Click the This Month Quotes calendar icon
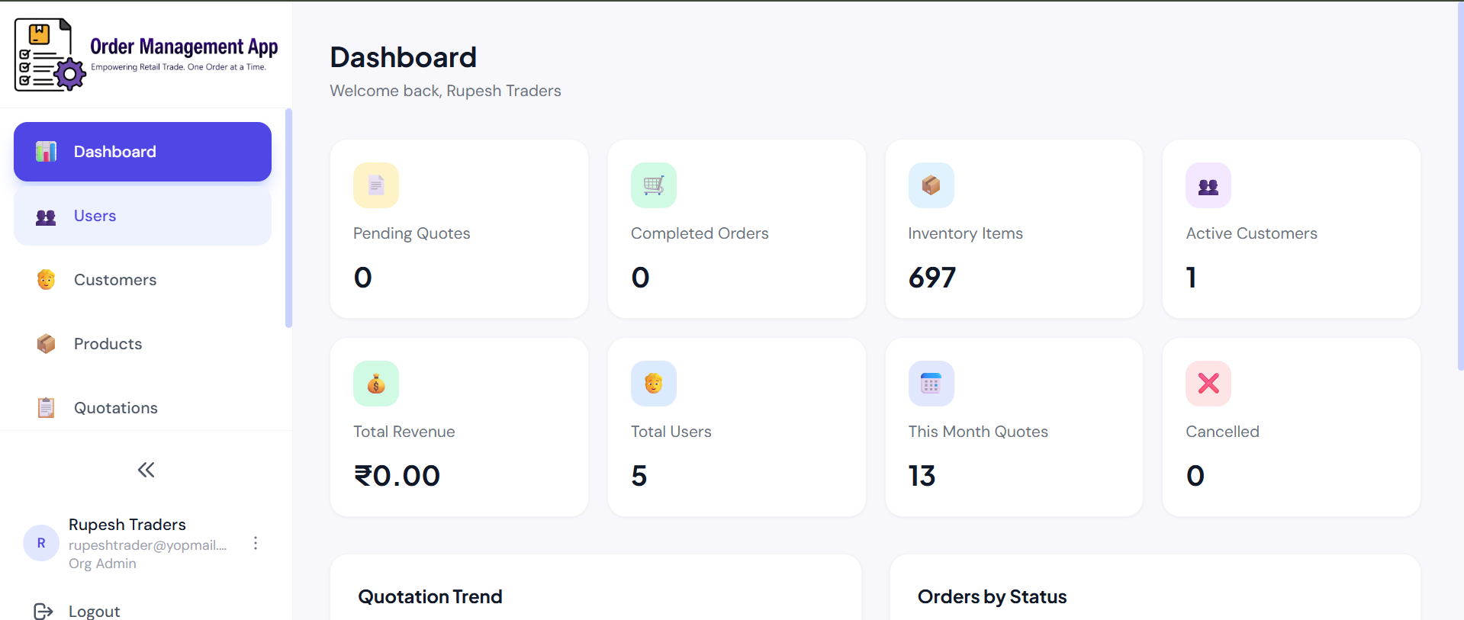 [x=931, y=384]
